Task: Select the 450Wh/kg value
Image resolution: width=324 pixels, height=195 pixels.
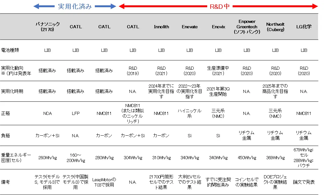Action: tap(247, 158)
